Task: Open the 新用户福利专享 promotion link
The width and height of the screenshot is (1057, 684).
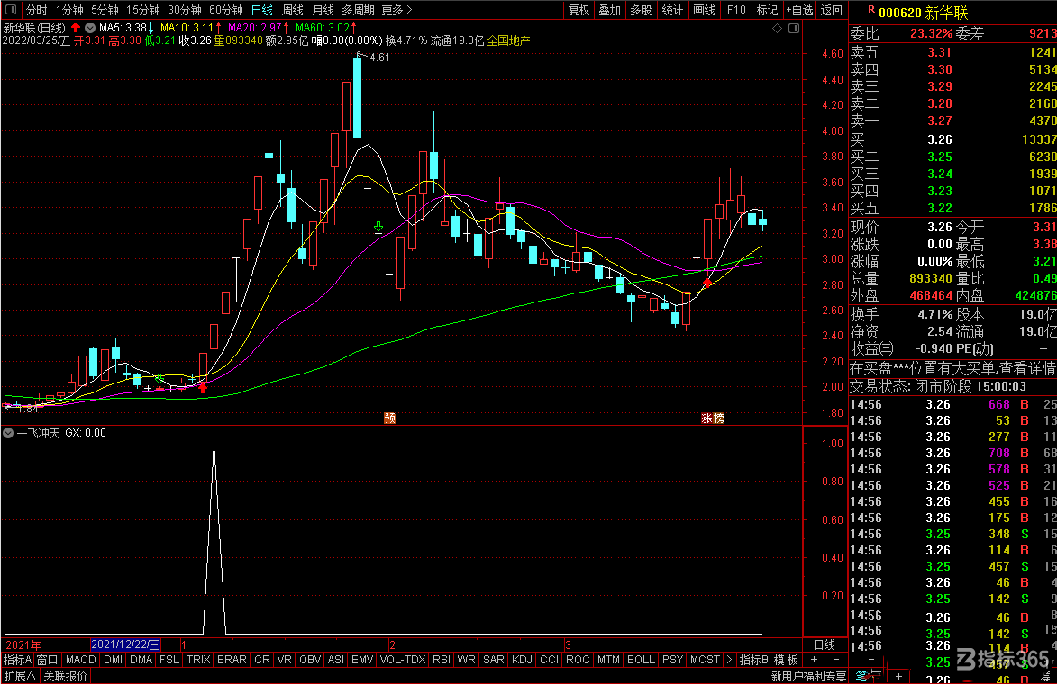Action: point(808,676)
